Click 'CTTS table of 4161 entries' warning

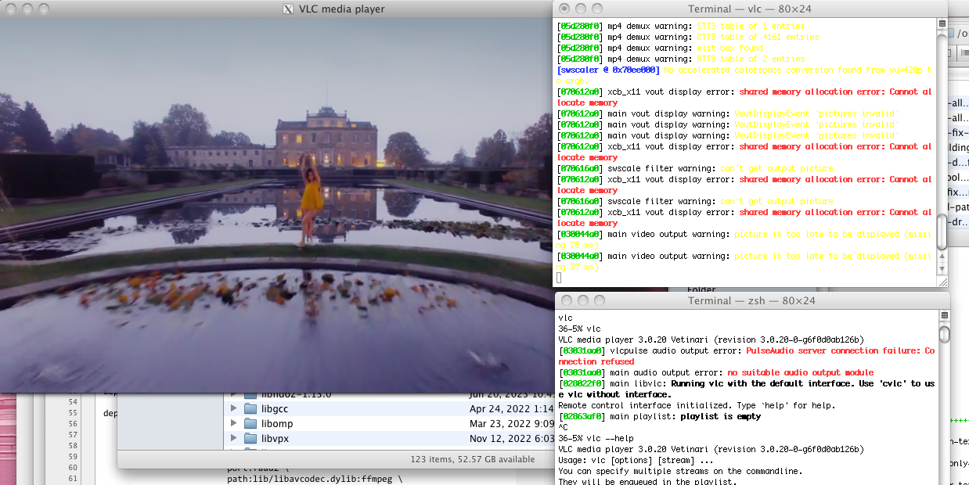click(x=756, y=37)
